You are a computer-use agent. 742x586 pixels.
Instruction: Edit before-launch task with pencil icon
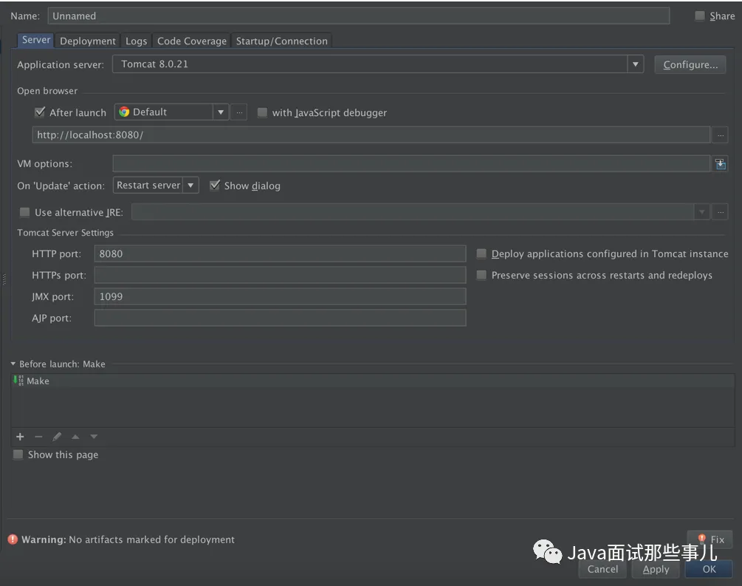coord(57,437)
